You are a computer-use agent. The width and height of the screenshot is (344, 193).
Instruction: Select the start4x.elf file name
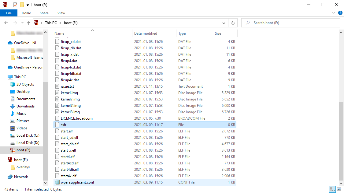pyautogui.click(x=69, y=176)
